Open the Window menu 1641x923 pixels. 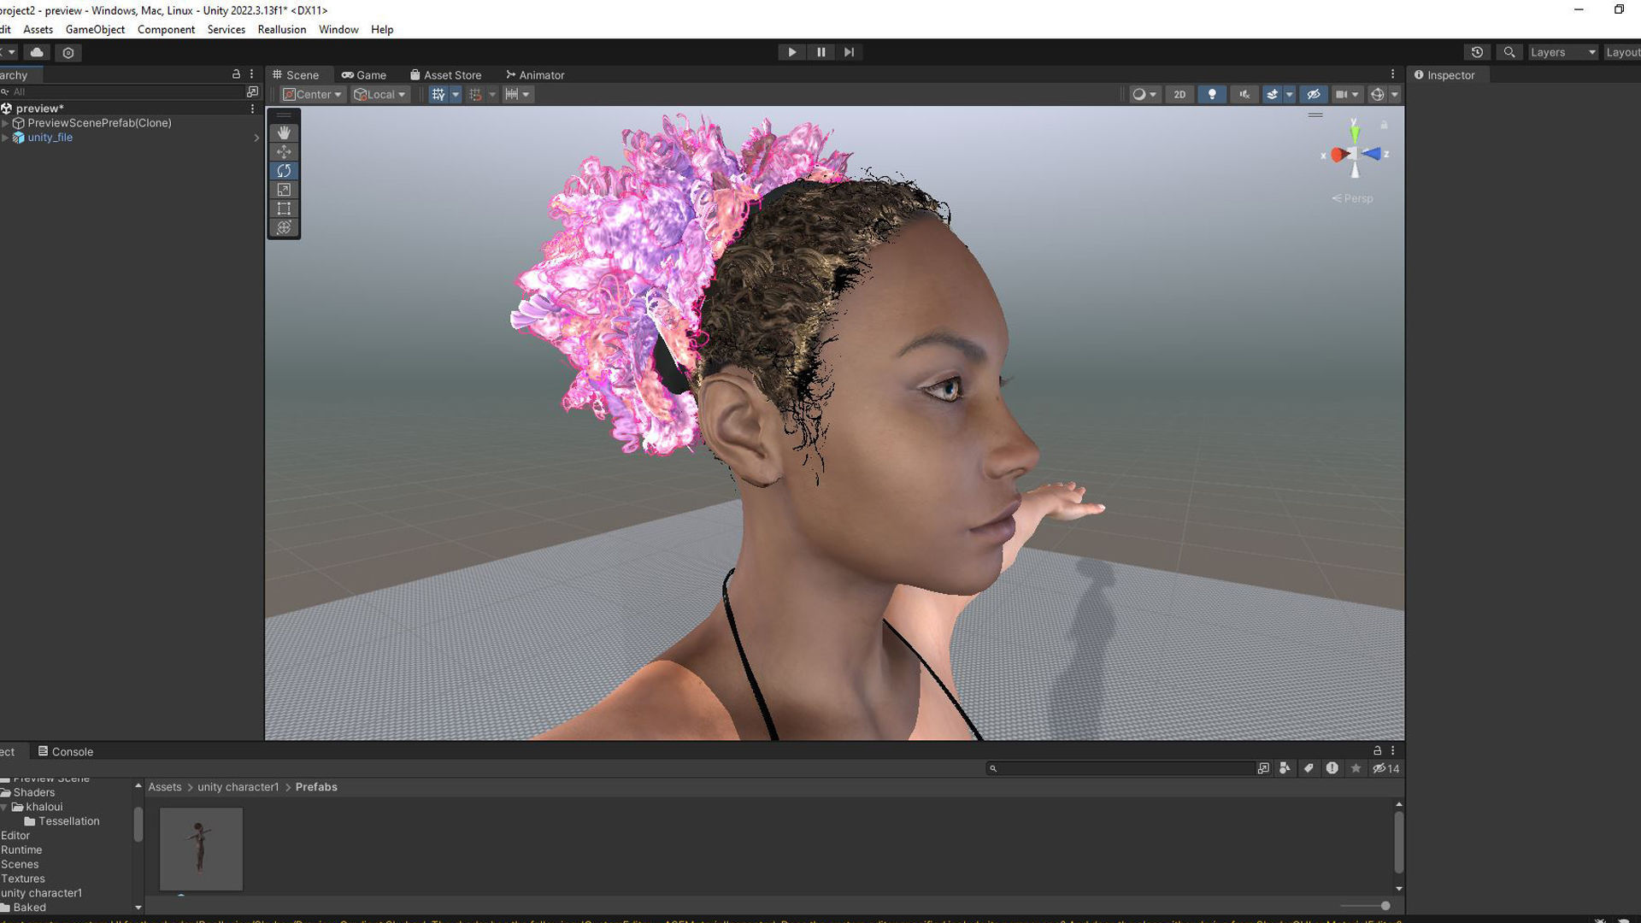click(338, 29)
